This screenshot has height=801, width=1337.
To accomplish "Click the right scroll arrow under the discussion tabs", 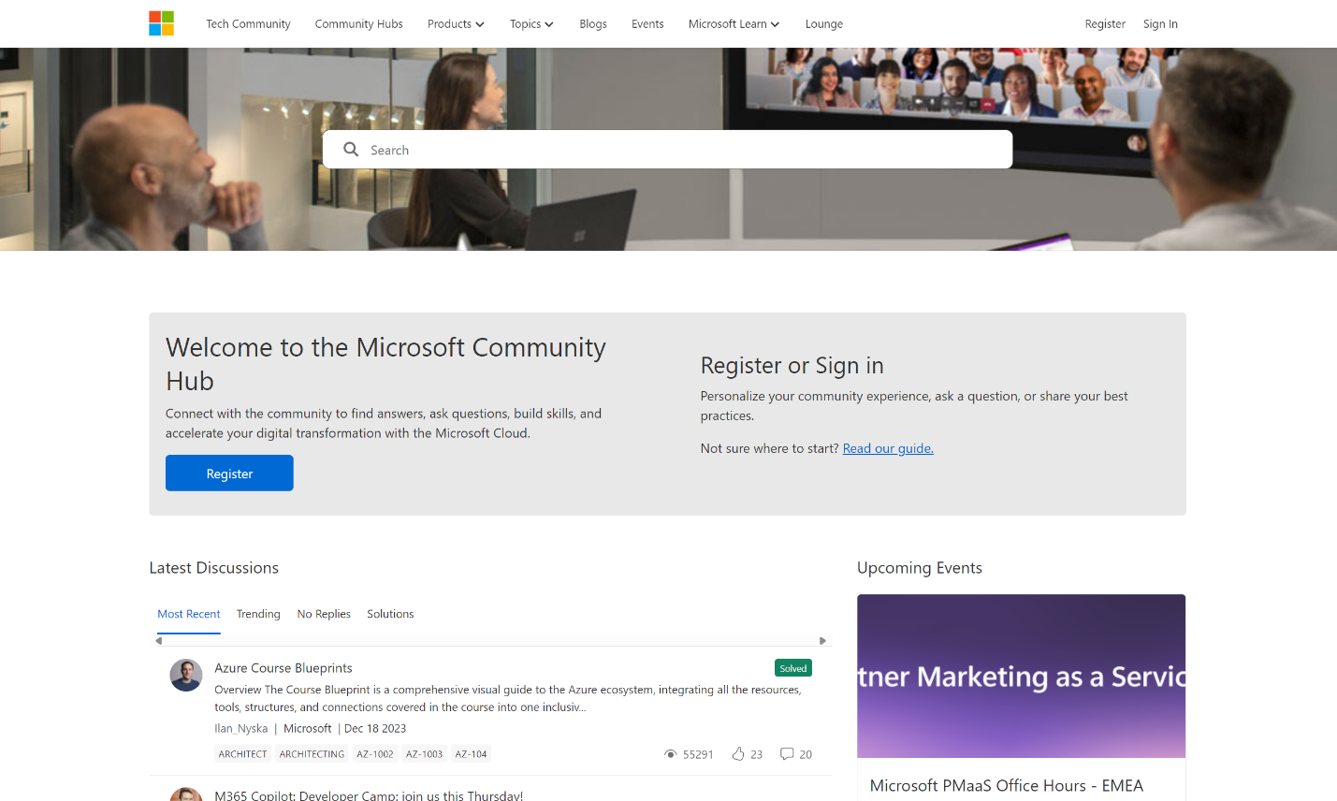I will 822,640.
